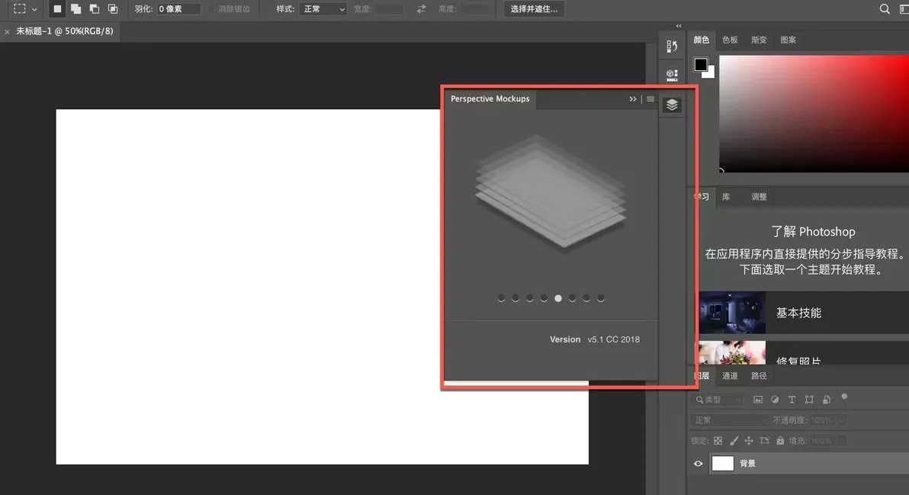Click the Intersect with selection mode
The image size is (909, 495).
tap(114, 9)
